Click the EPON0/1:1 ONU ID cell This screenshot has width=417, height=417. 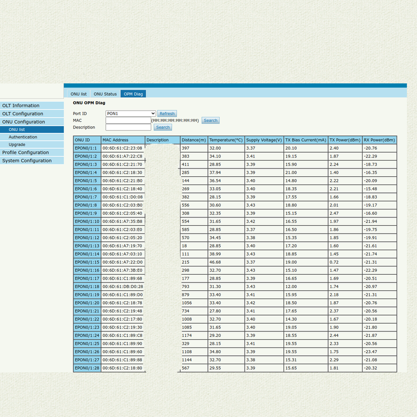click(x=86, y=148)
